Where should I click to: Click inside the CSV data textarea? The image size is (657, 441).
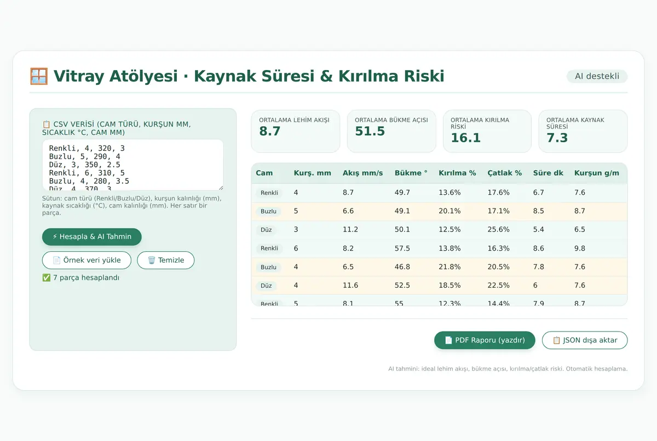pos(133,165)
